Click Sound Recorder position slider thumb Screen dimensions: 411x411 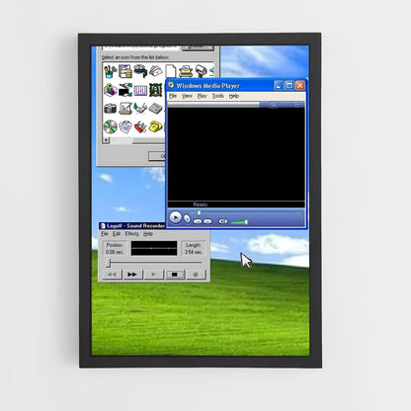(109, 263)
